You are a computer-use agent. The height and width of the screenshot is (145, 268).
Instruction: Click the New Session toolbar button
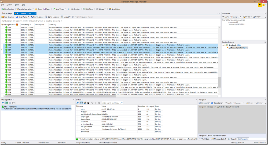[x=8, y=9]
